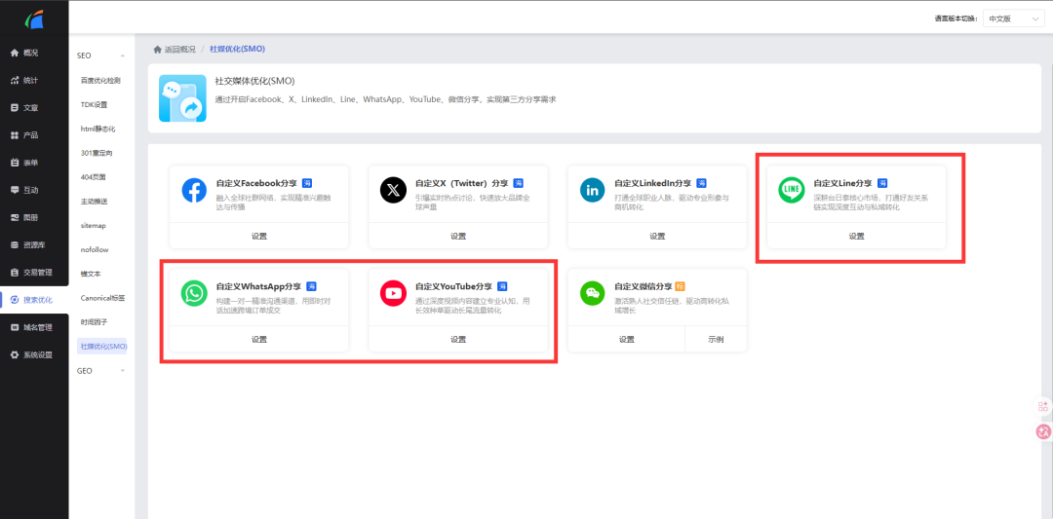This screenshot has height=519, width=1053.
Task: Click the green LINE logo icon
Action: [792, 190]
